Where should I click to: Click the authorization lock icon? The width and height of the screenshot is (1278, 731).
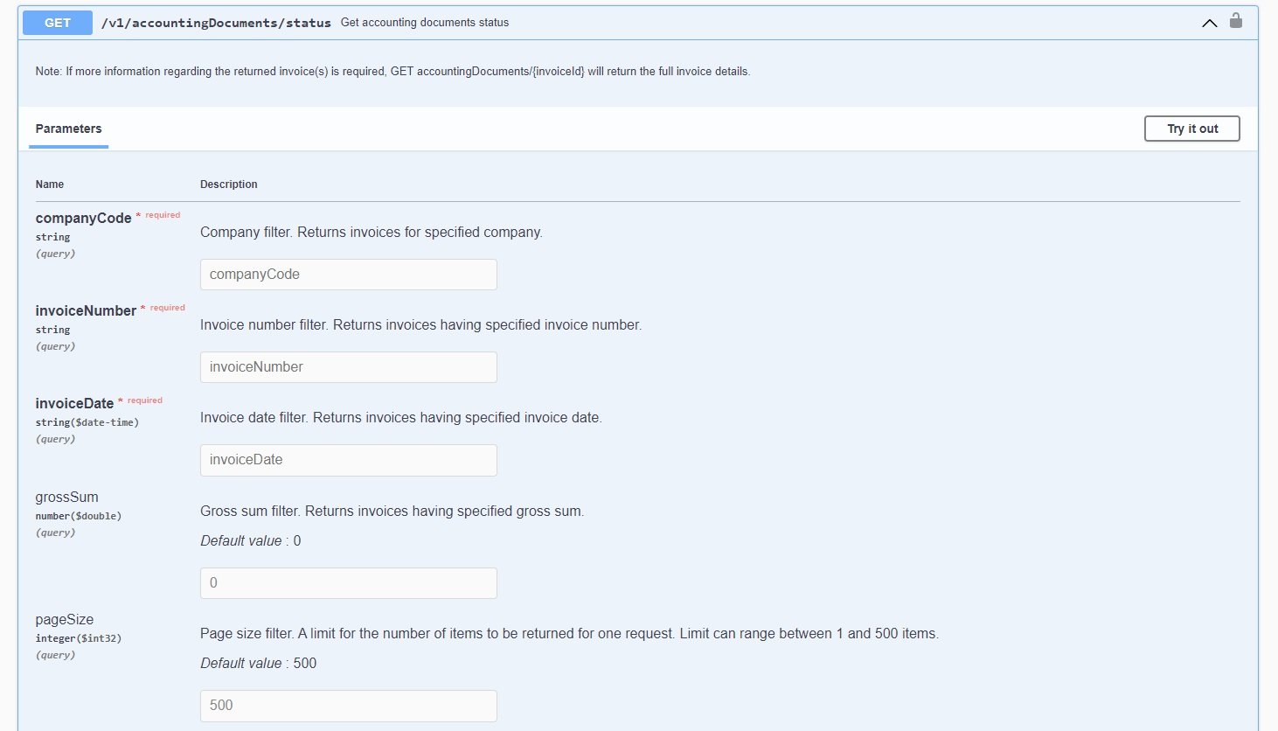[x=1236, y=21]
